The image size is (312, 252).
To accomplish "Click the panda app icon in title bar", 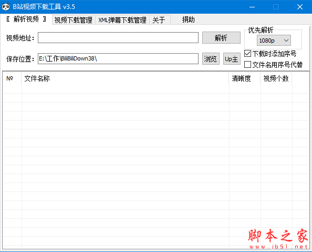I will [x=6, y=7].
